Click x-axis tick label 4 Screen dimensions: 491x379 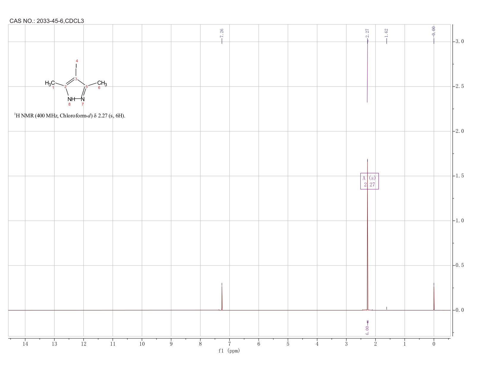[x=317, y=344]
